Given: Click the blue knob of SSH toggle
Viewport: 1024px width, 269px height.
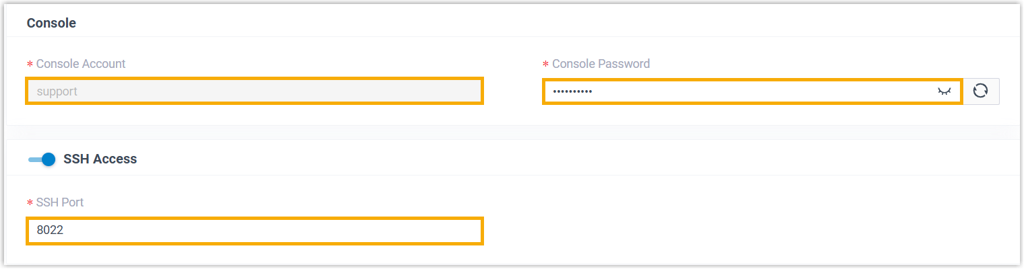Looking at the screenshot, I should point(48,159).
